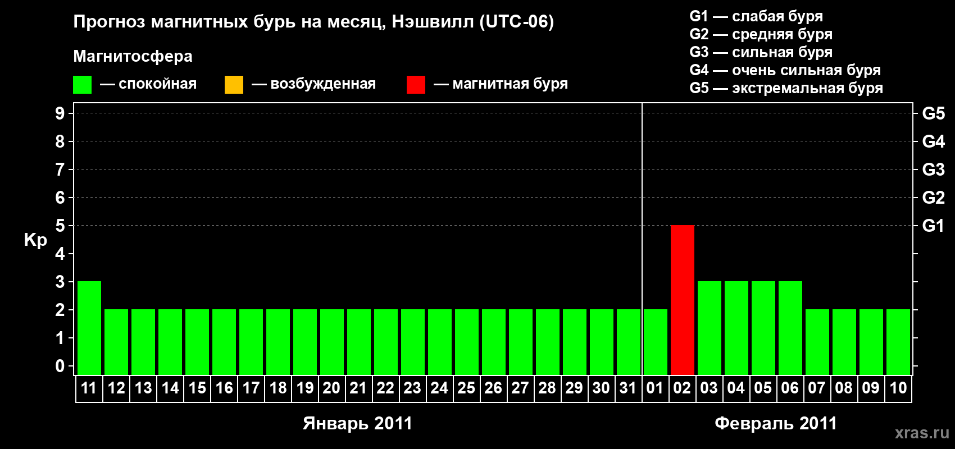
Task: Select the red storm bar for February 02
Action: click(683, 300)
